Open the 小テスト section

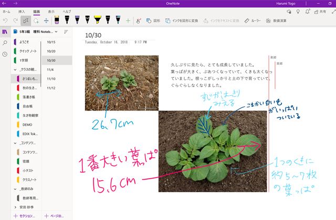(26, 171)
